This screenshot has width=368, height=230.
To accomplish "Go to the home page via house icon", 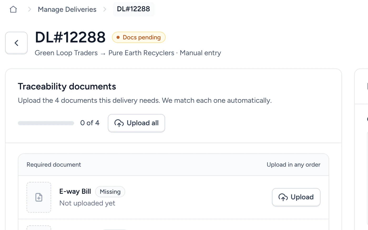I will pyautogui.click(x=13, y=9).
